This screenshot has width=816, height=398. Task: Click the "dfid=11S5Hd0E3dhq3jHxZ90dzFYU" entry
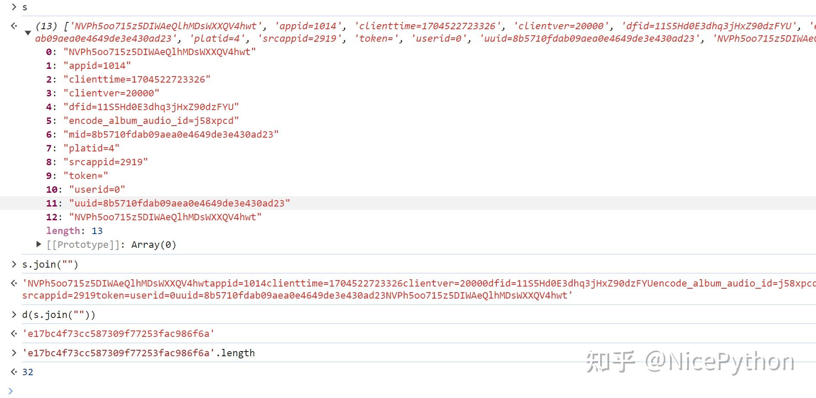151,107
